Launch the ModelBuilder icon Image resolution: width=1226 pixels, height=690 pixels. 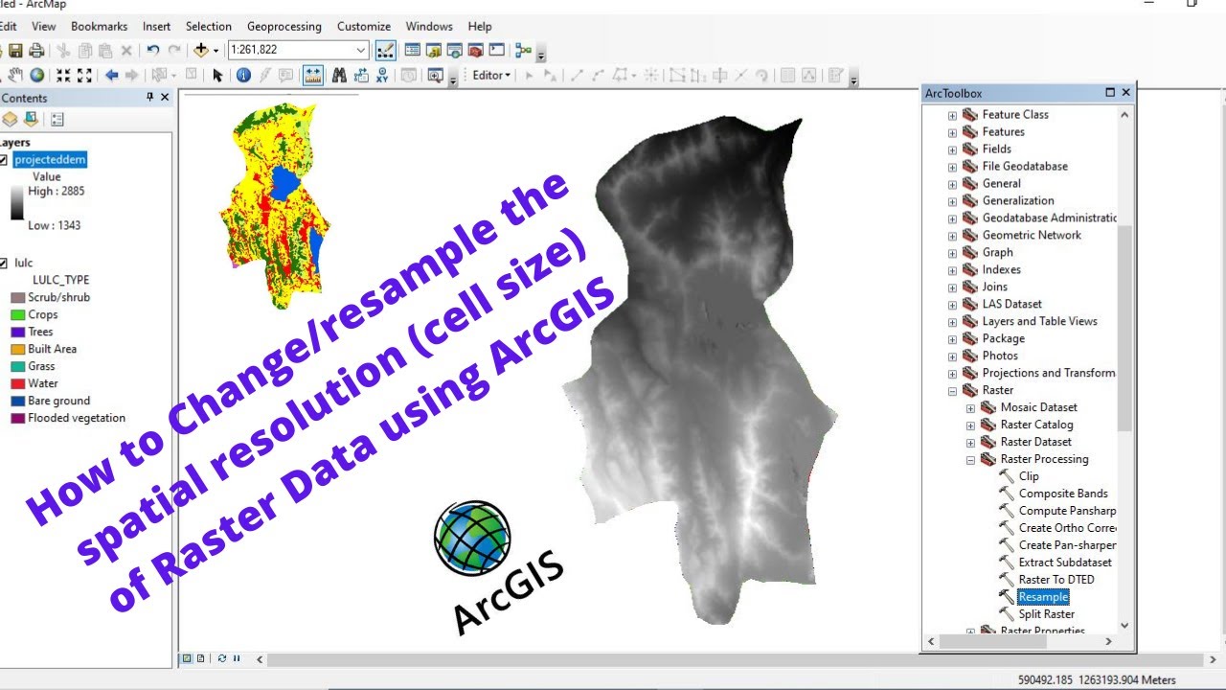click(523, 50)
